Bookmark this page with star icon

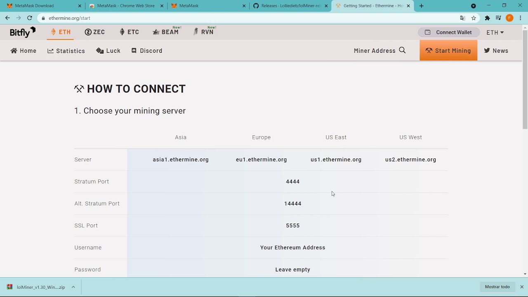pyautogui.click(x=474, y=18)
